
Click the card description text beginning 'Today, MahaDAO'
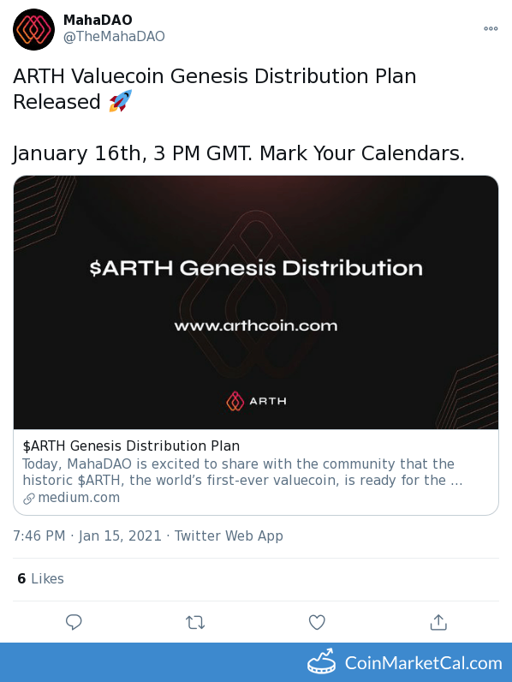(242, 472)
